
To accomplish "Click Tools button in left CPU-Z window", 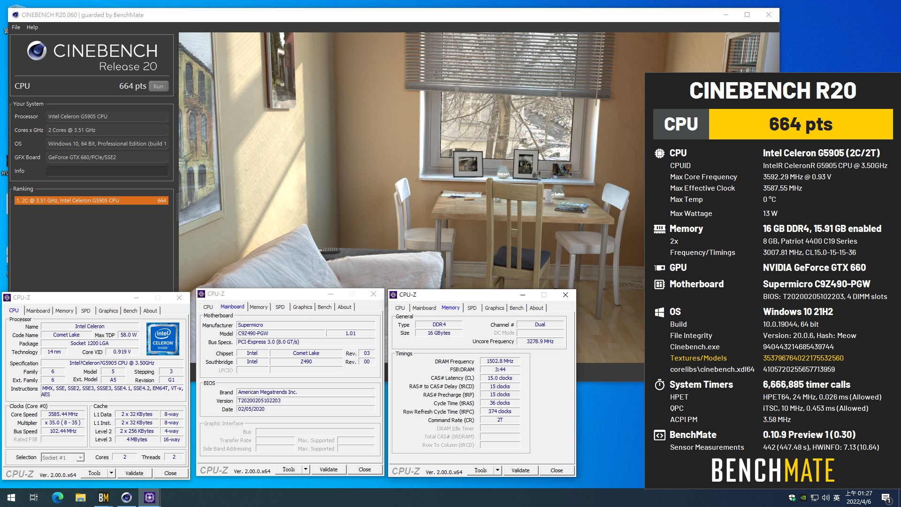I will (x=94, y=473).
